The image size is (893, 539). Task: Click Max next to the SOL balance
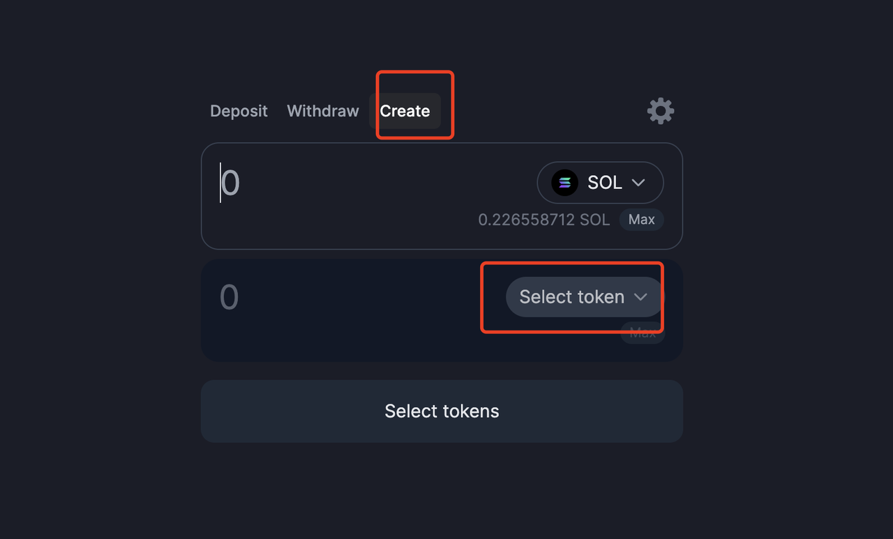coord(641,220)
